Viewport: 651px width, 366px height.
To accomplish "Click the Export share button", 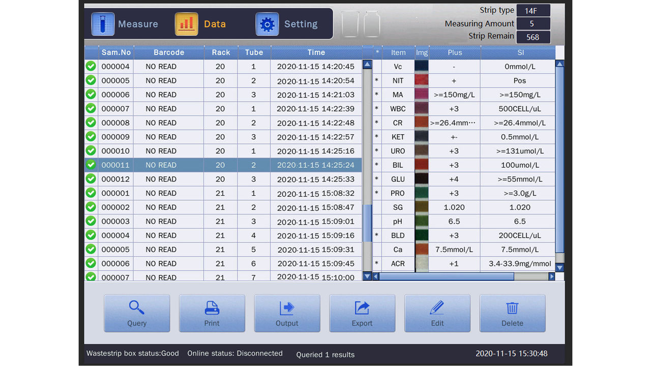I will [x=362, y=313].
